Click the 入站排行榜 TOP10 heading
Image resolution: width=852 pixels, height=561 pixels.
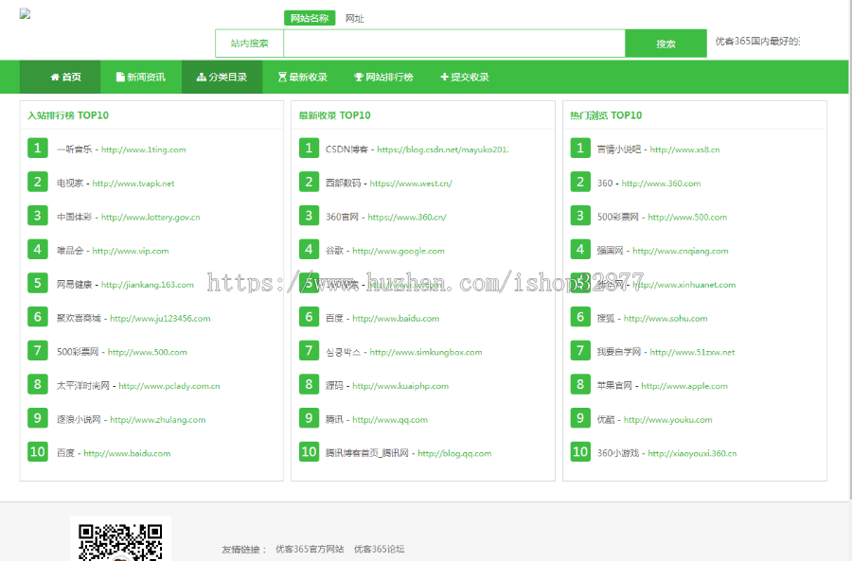(68, 115)
